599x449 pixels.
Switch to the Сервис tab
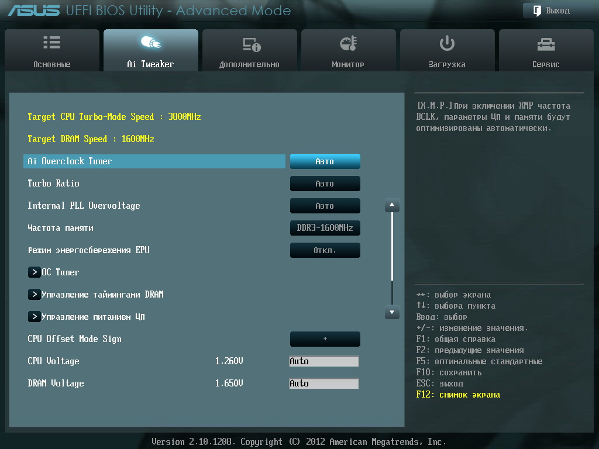click(546, 50)
